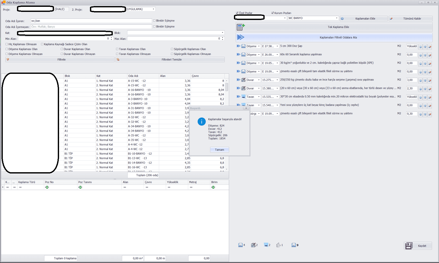Toggle Kurum Pozları checkbox
Viewport: 439px width, 263px height.
tap(272, 13)
